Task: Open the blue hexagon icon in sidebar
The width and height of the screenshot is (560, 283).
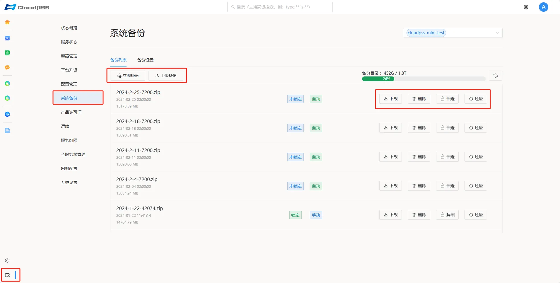Action: click(7, 114)
